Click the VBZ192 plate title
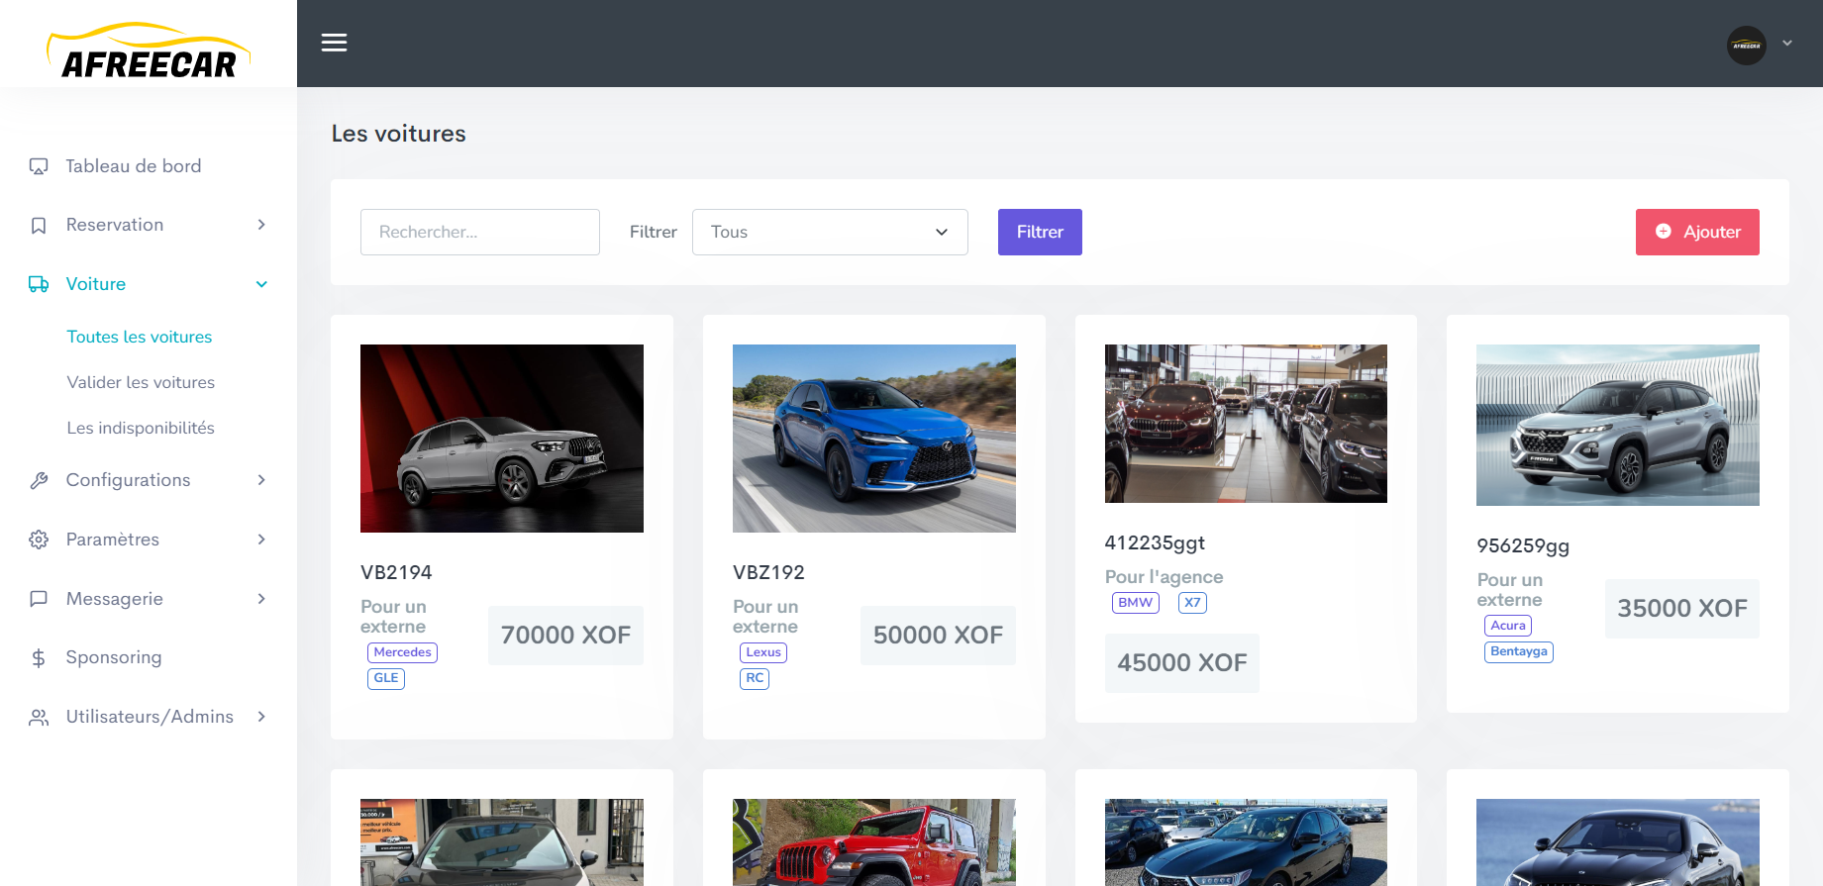 [x=768, y=572]
